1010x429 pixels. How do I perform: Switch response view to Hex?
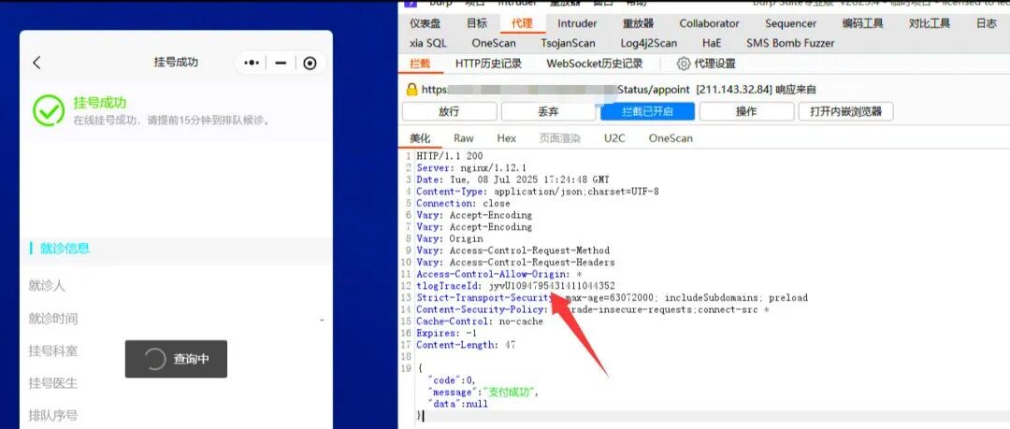click(x=506, y=138)
